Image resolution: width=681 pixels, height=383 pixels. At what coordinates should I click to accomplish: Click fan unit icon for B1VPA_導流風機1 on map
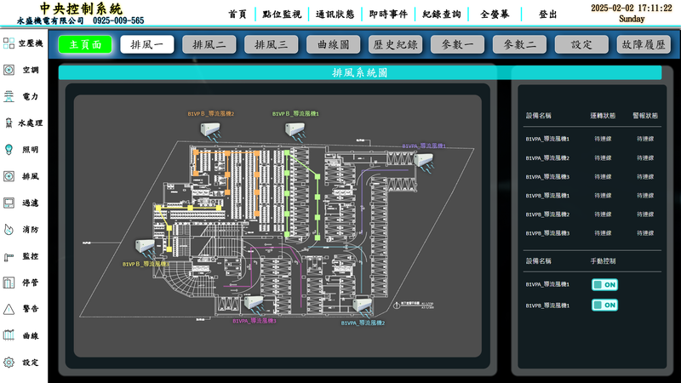click(423, 163)
